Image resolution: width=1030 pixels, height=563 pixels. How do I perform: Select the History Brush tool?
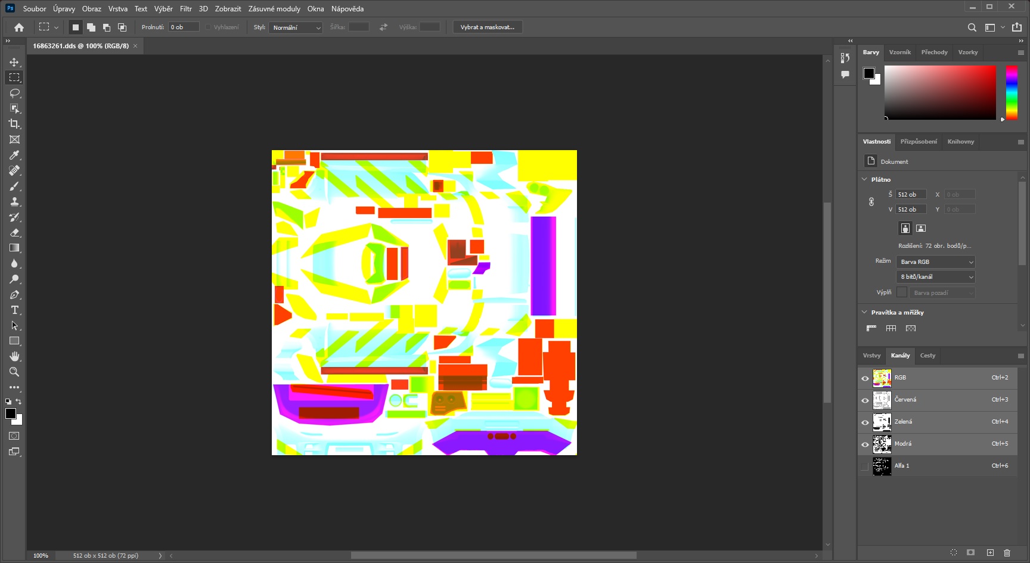[x=14, y=217]
